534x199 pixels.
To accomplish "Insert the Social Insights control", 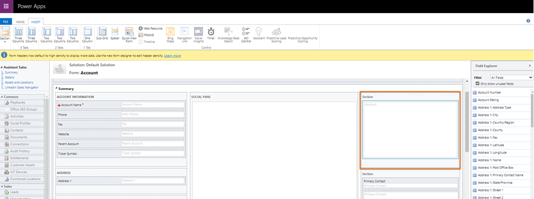I will pyautogui.click(x=199, y=35).
